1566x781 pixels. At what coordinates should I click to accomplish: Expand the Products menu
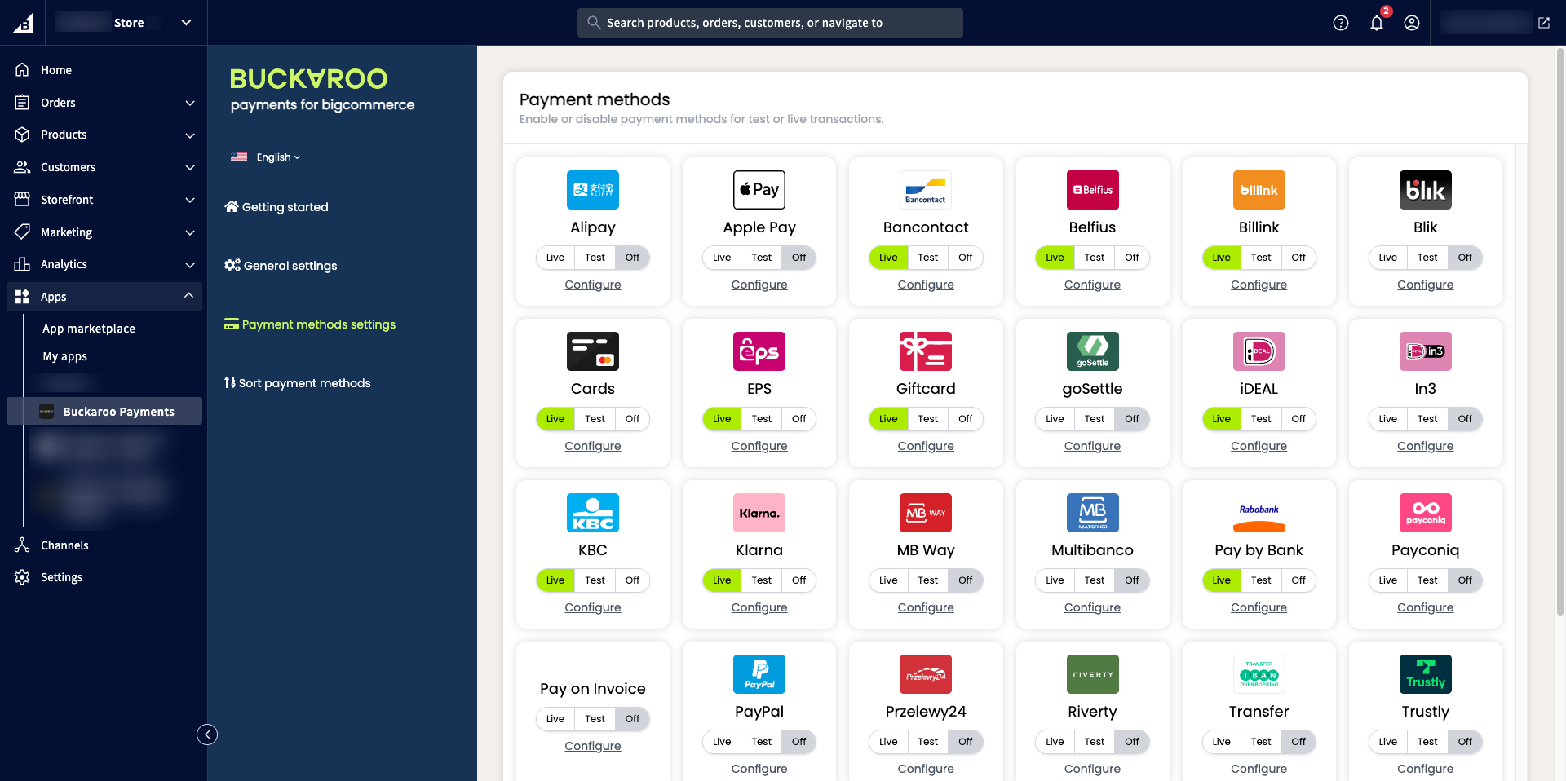[x=104, y=135]
